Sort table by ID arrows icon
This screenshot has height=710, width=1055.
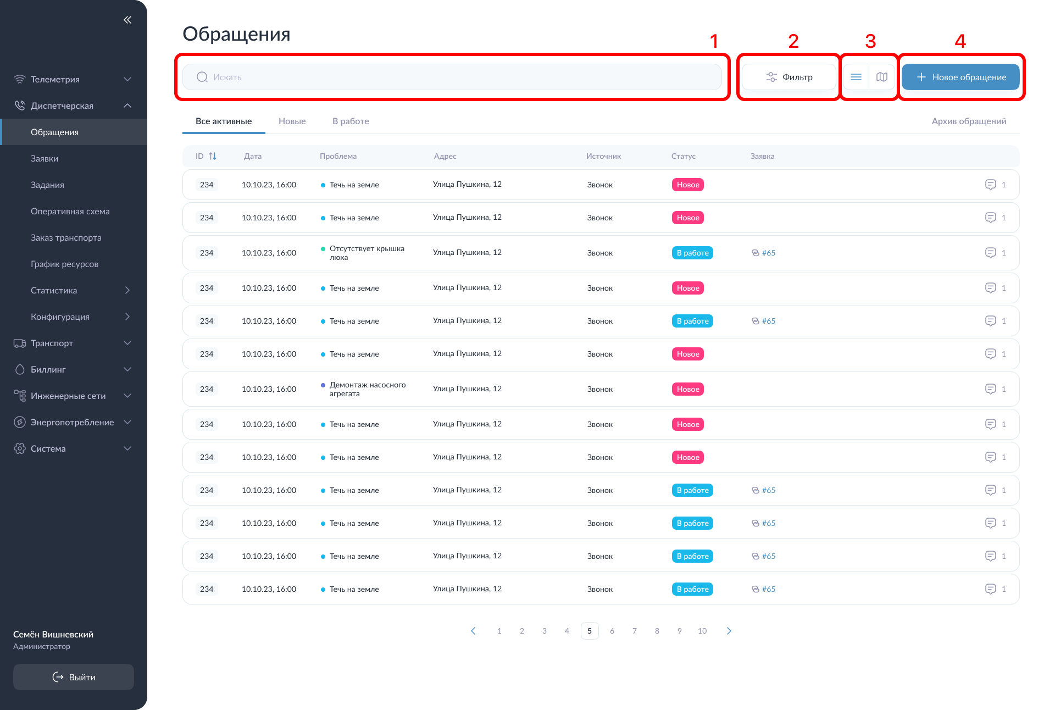[x=213, y=156]
